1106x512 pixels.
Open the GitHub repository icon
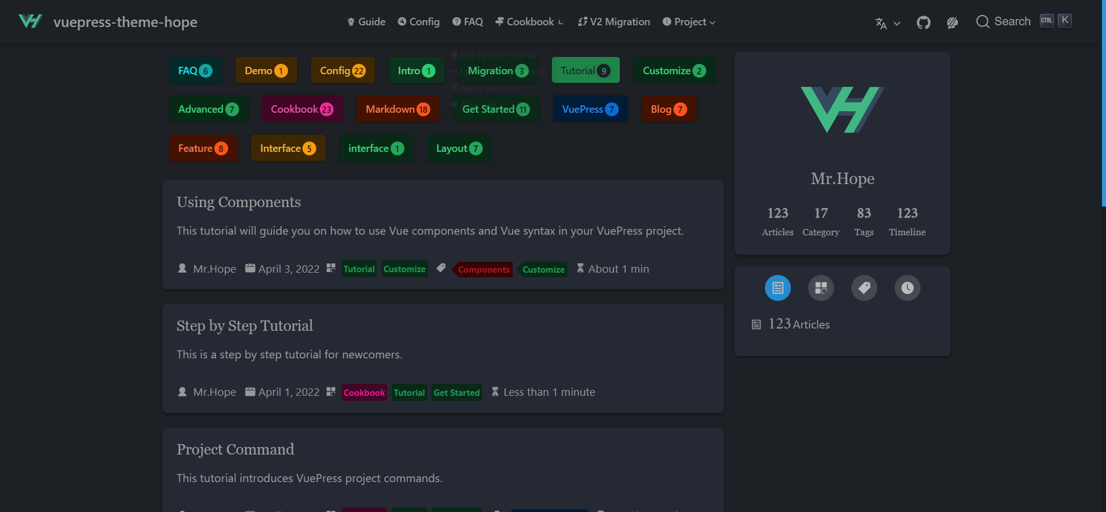(x=923, y=22)
